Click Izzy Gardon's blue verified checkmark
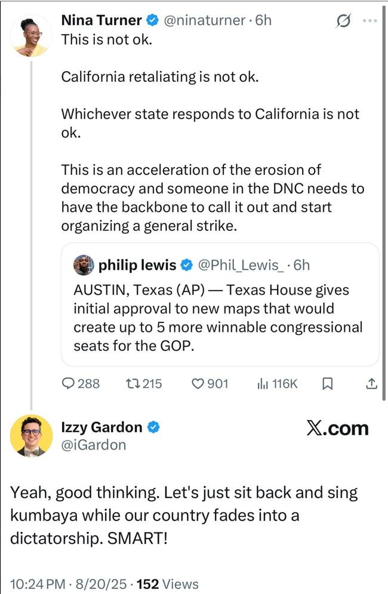Image resolution: width=388 pixels, height=594 pixels. (153, 427)
